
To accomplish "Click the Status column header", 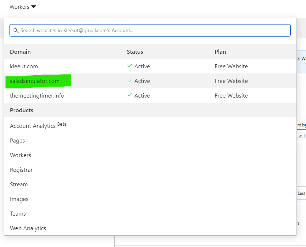I will (x=135, y=52).
